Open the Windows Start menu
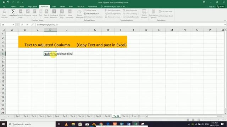This screenshot has height=127, width=227. [3, 124]
